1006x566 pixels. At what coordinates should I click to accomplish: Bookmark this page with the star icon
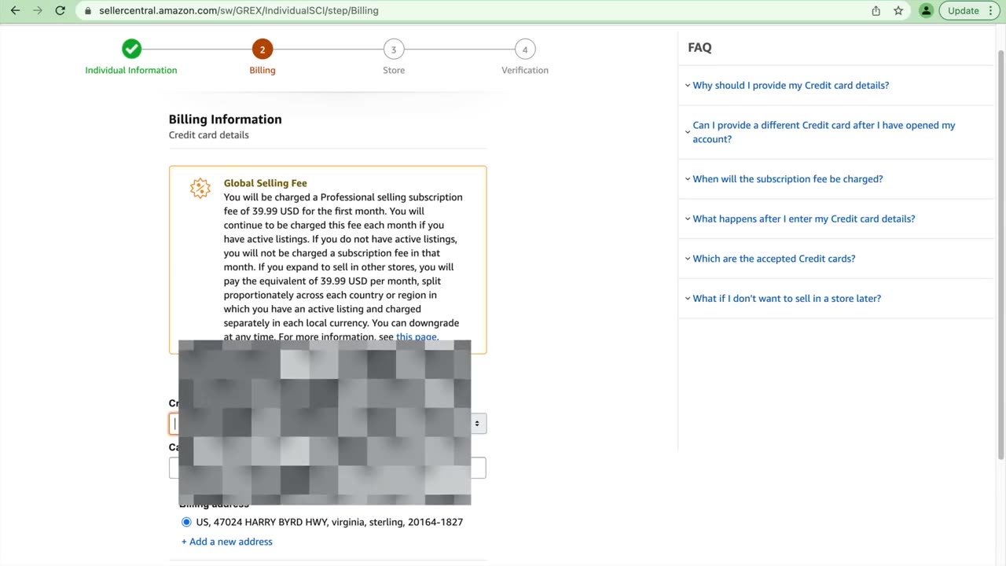point(898,11)
